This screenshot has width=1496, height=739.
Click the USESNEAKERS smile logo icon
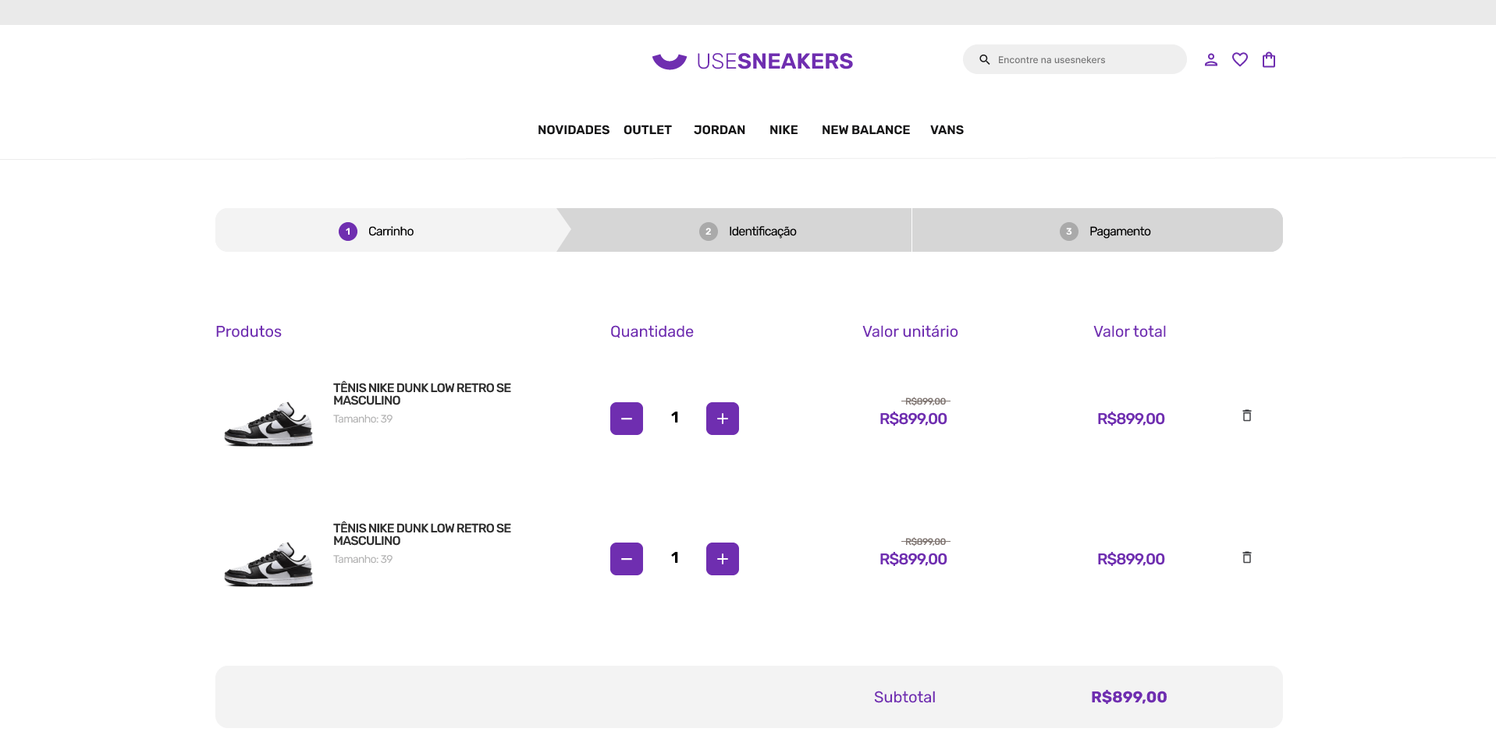(670, 60)
